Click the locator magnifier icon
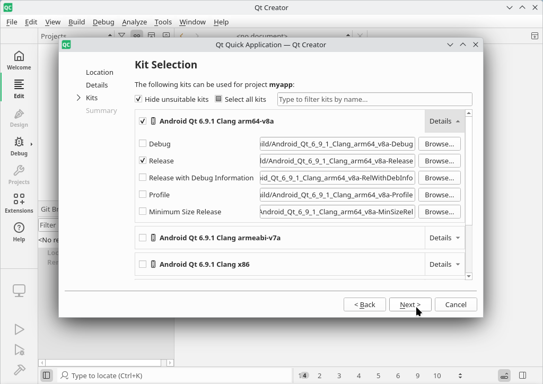This screenshot has height=384, width=543. coord(64,376)
